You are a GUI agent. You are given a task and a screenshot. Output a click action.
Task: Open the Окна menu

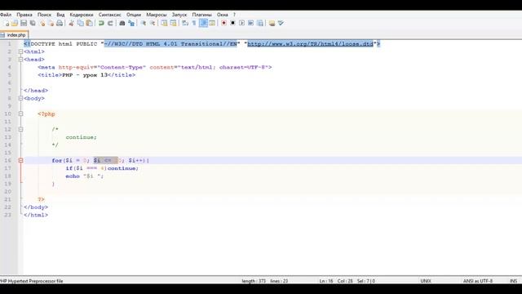[x=223, y=15]
